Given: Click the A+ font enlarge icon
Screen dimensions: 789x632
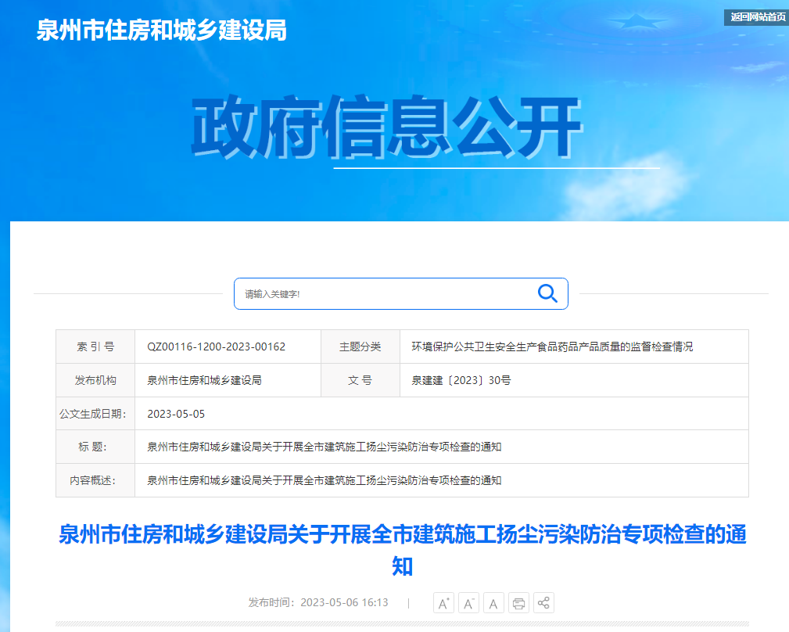Looking at the screenshot, I should pyautogui.click(x=443, y=602).
